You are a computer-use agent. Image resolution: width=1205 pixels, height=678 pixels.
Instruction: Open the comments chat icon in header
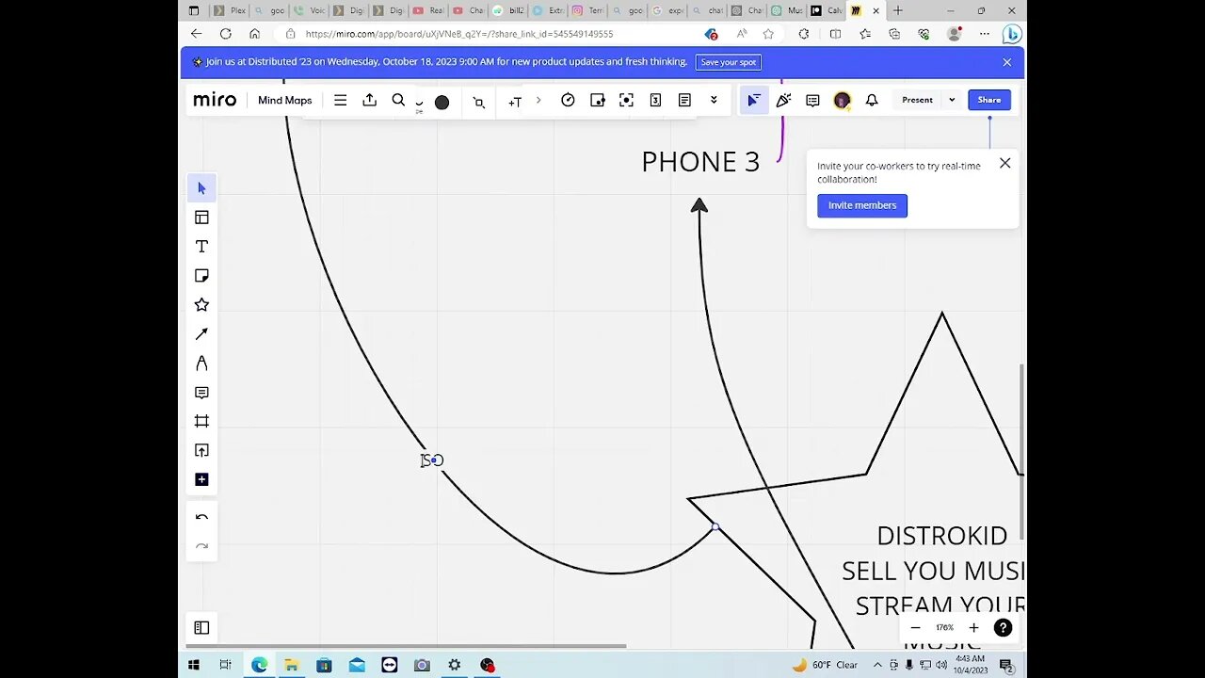point(812,100)
